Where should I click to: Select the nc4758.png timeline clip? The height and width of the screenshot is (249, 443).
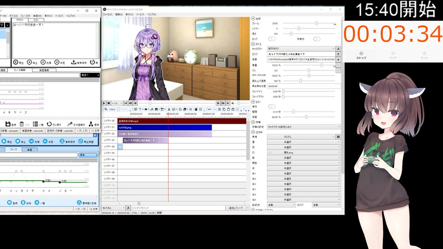(164, 127)
